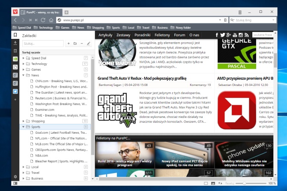Go to the home page

[51, 20]
